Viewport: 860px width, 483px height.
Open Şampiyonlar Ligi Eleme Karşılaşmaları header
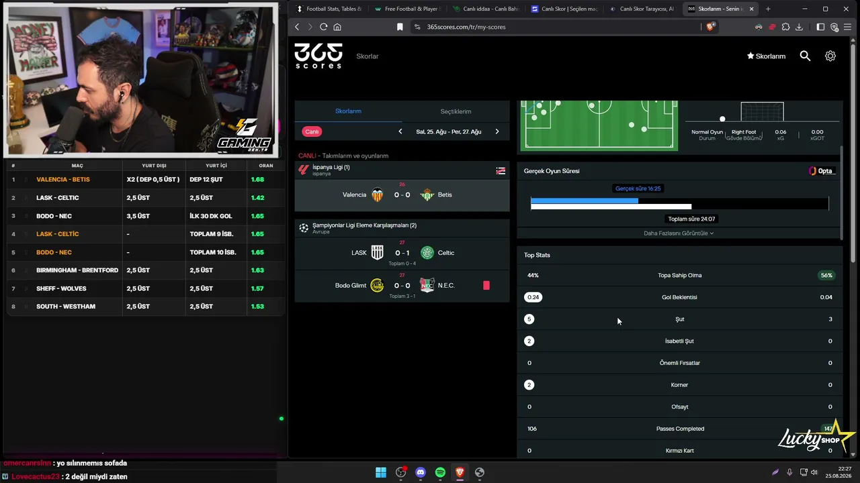(x=402, y=228)
